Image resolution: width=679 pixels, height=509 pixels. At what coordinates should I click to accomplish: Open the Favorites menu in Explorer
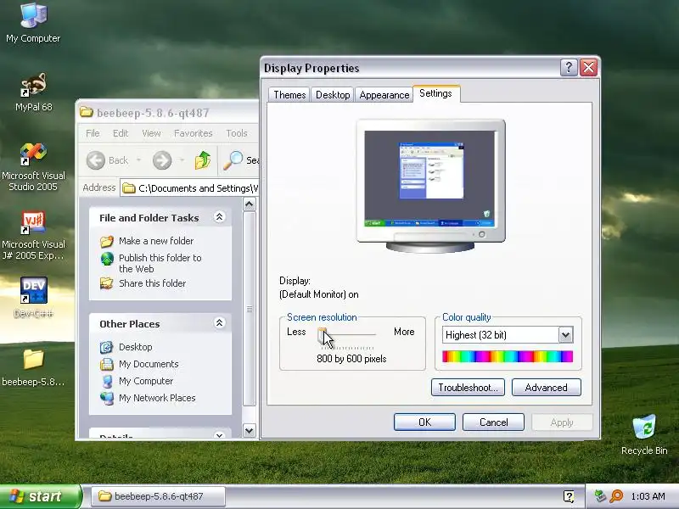coord(194,133)
